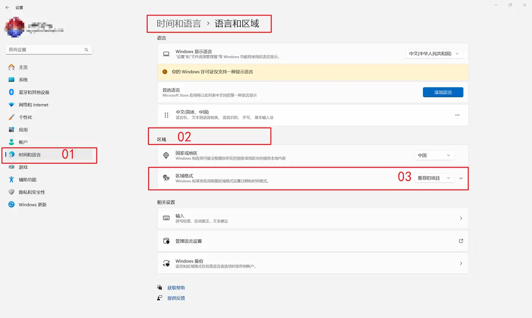Go to 网络和 Internet settings
Image resolution: width=532 pixels, height=318 pixels.
34,105
